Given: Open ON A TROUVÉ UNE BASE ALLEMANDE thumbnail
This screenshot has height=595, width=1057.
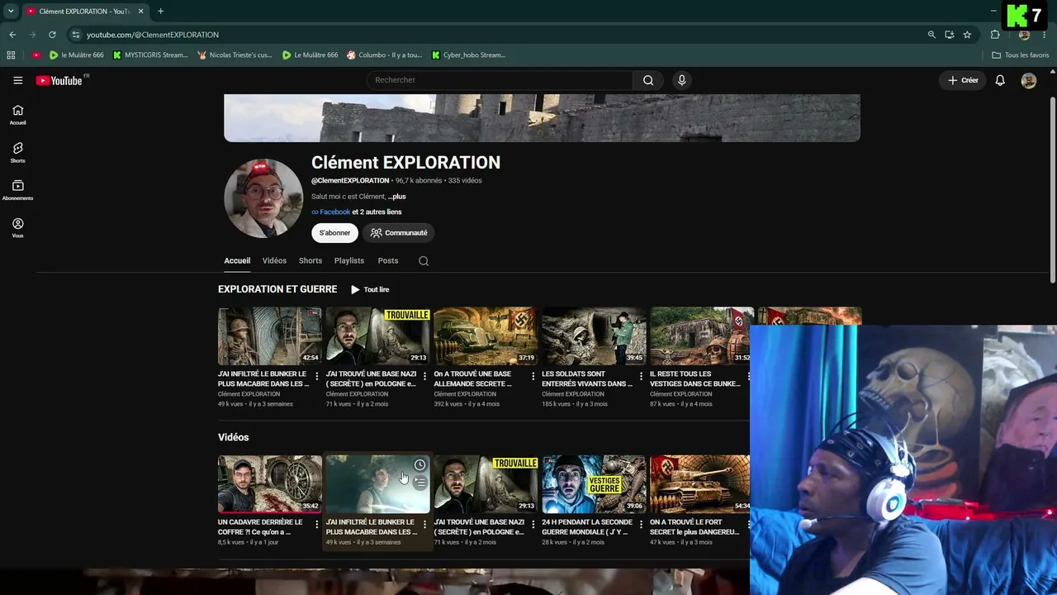Looking at the screenshot, I should [486, 336].
